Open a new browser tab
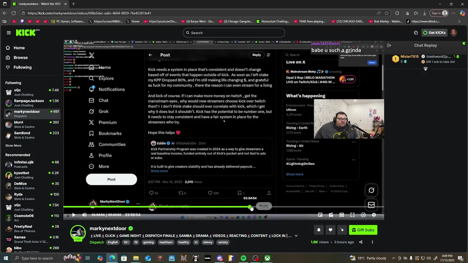 tap(73, 4)
